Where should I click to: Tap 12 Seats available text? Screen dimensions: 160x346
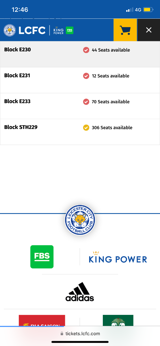[x=111, y=76]
